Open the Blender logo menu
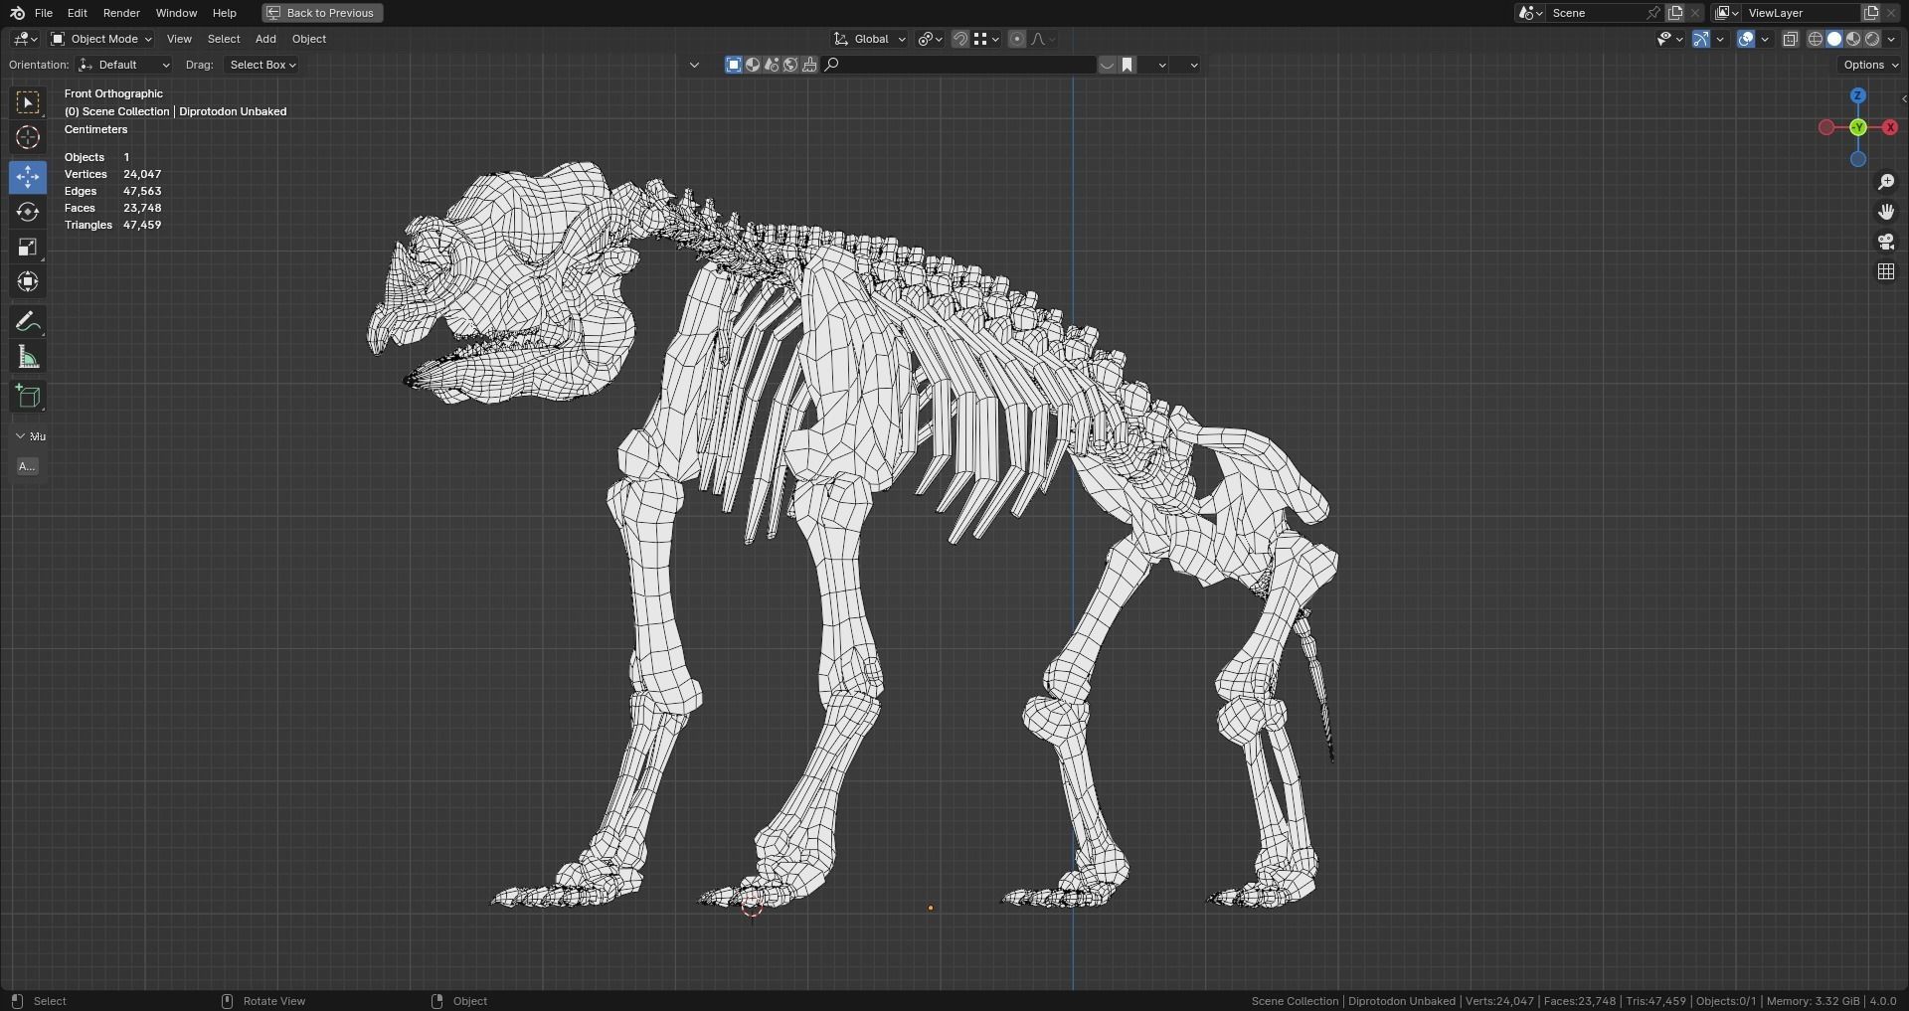 pos(17,13)
